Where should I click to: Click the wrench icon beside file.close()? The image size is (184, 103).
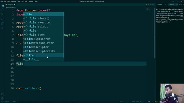(x=24, y=18)
